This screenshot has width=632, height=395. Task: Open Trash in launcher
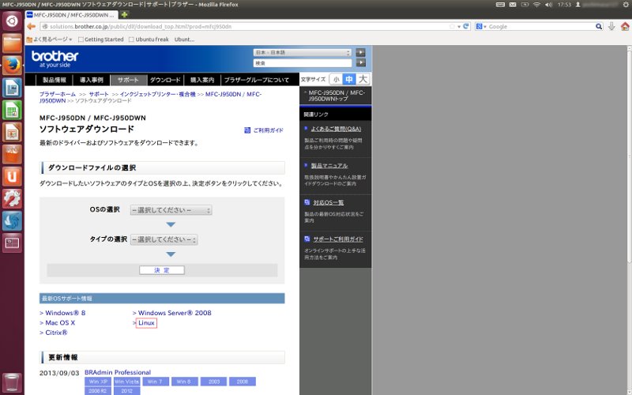[x=12, y=383]
